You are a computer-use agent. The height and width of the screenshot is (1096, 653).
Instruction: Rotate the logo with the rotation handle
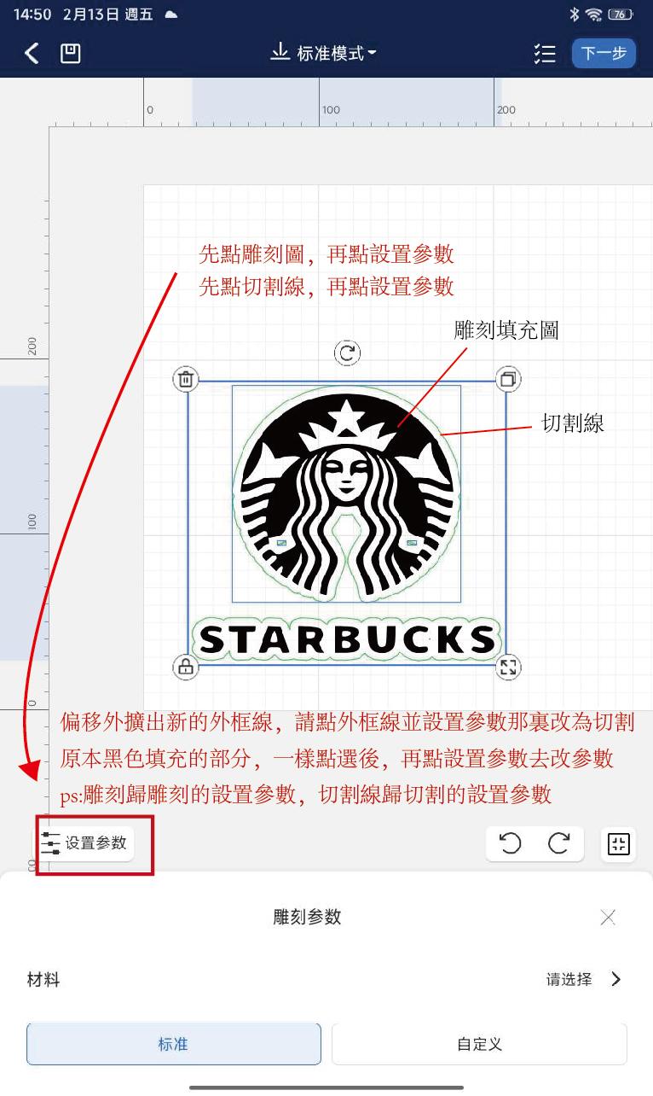point(347,353)
